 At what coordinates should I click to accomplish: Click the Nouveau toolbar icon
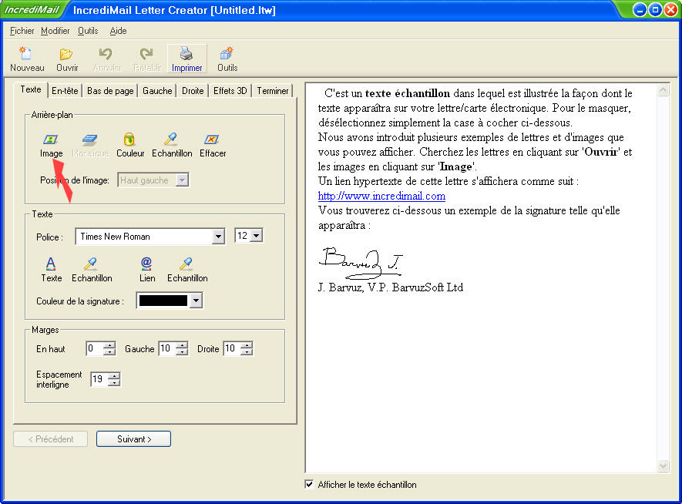click(27, 59)
